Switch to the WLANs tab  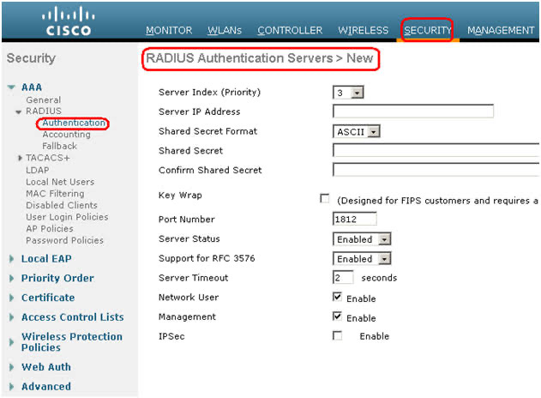click(225, 30)
